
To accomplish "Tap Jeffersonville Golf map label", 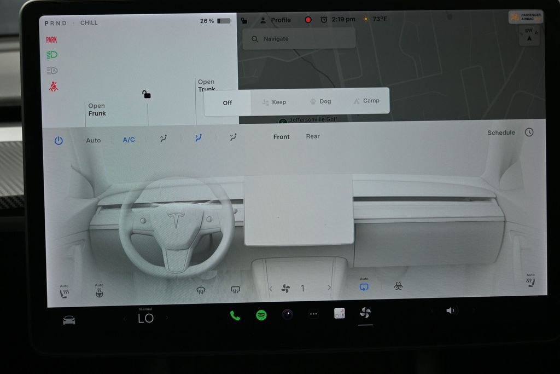I will (313, 119).
